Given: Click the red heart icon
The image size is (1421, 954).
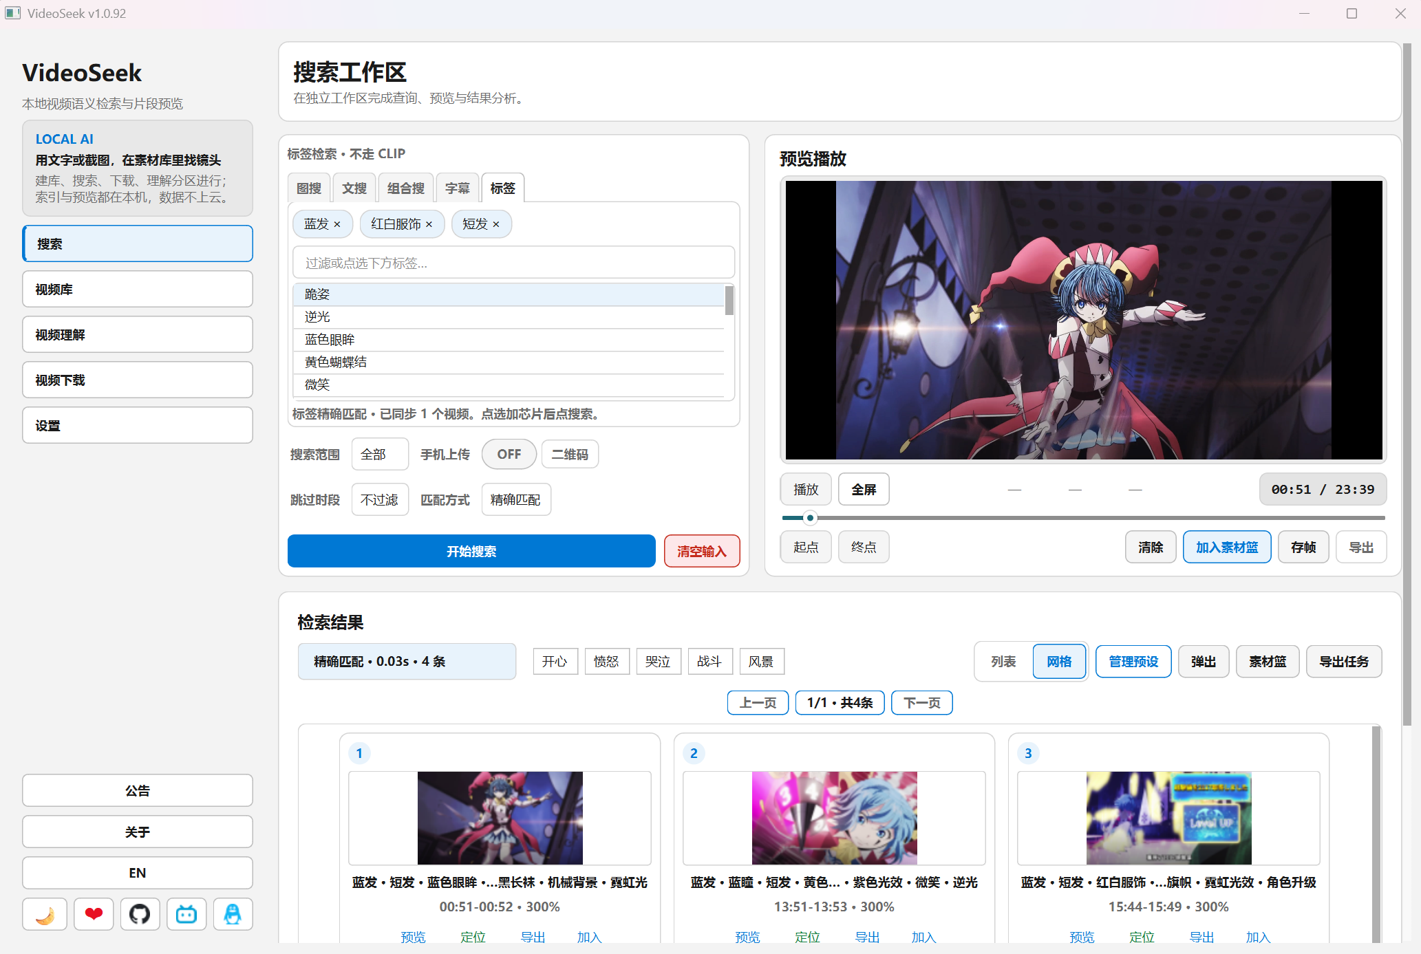Looking at the screenshot, I should pyautogui.click(x=94, y=914).
